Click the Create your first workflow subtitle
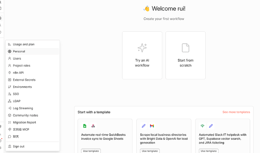The height and width of the screenshot is (153, 260). 164,19
